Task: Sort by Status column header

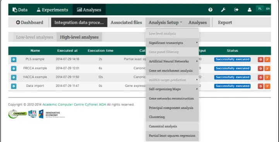Action: point(233,51)
